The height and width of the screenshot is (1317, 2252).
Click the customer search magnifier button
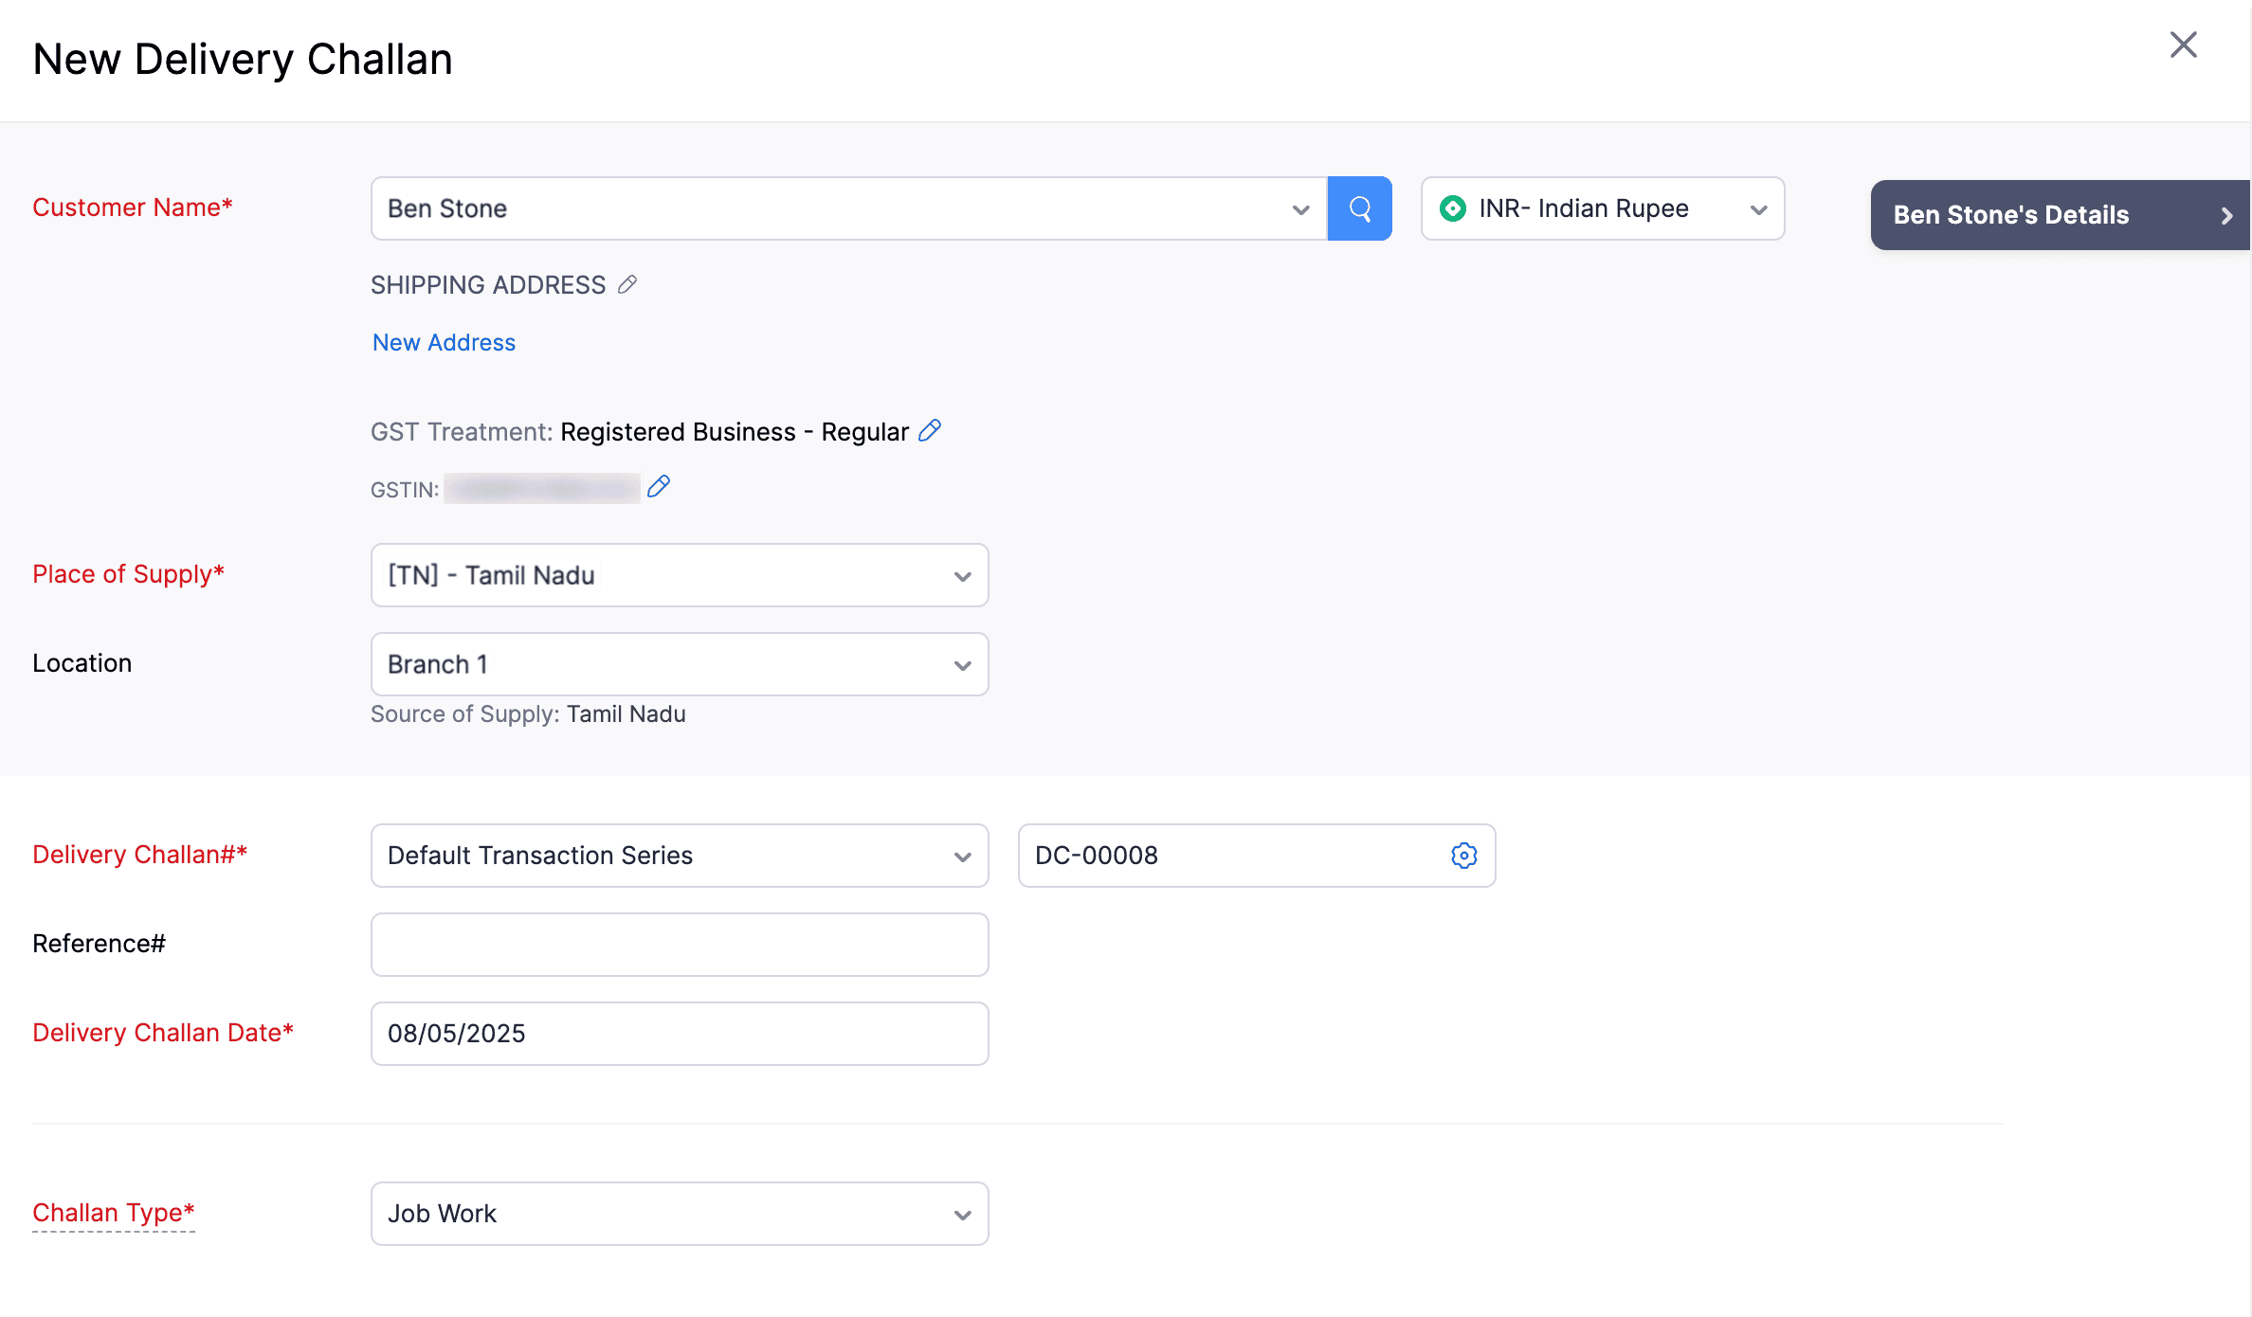pyautogui.click(x=1359, y=208)
